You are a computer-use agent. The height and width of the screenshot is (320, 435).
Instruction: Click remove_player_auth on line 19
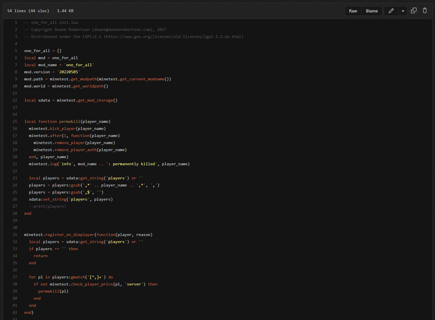(x=76, y=150)
